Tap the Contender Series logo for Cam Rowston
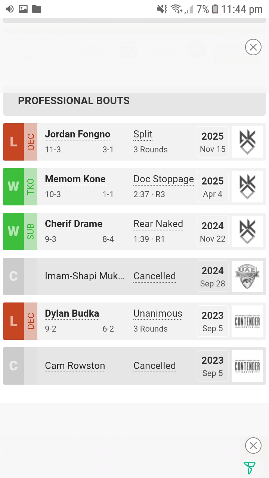Image resolution: width=269 pixels, height=478 pixels. tap(247, 366)
